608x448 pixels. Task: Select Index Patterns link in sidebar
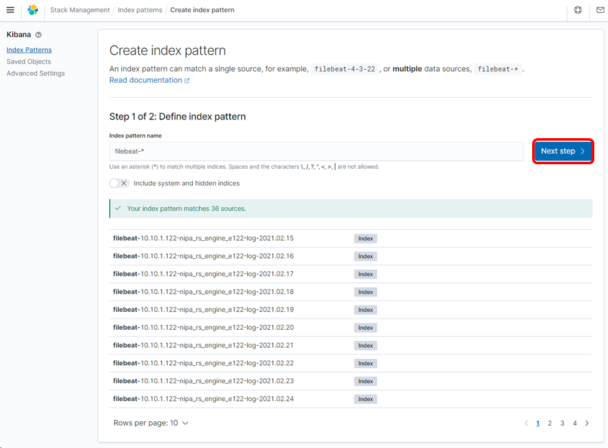point(29,50)
